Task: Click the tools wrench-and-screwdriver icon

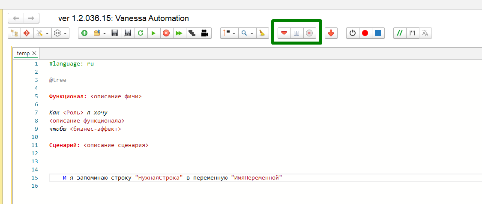Action: pos(40,33)
